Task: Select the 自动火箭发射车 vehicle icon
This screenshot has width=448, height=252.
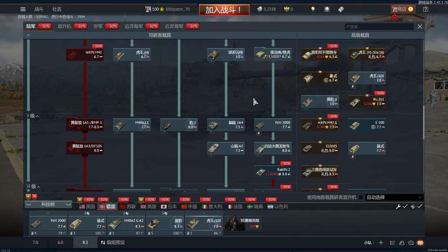Action: point(273,148)
